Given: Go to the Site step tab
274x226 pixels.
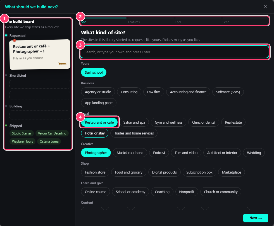Looking at the screenshot, I should tap(104, 20).
